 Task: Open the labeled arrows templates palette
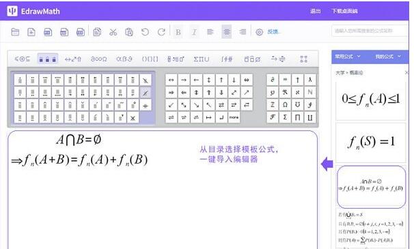pyautogui.click(x=278, y=59)
